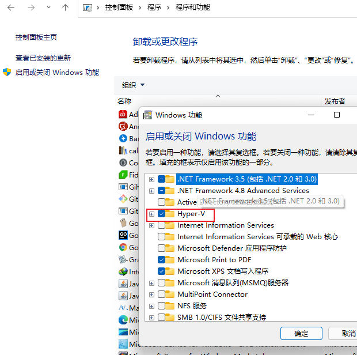Uncheck the Hyper-V checkbox
Viewport: 357px width, 355px height.
pyautogui.click(x=161, y=214)
